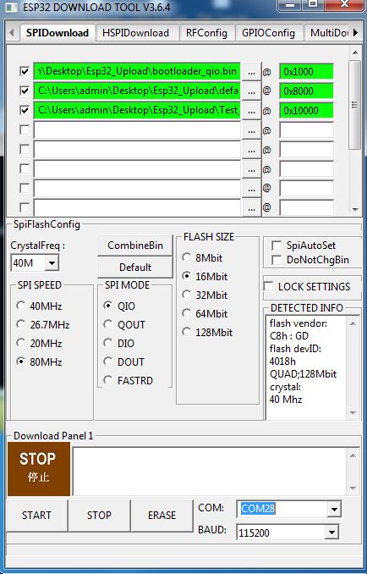Click the 0x1000 address field
367x574 pixels.
click(306, 72)
